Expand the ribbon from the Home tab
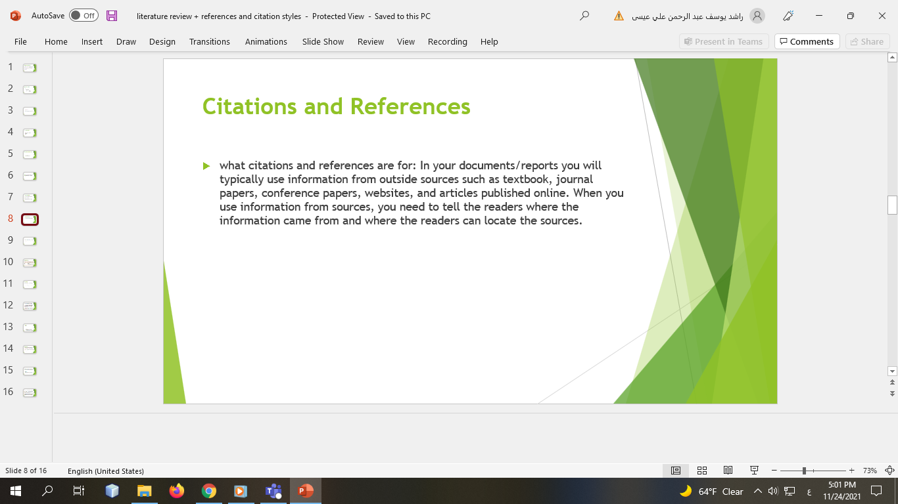This screenshot has width=898, height=504. pyautogui.click(x=56, y=41)
